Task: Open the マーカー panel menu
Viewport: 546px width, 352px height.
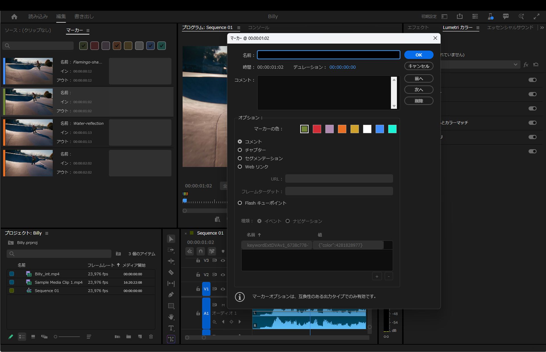Action: 88,30
